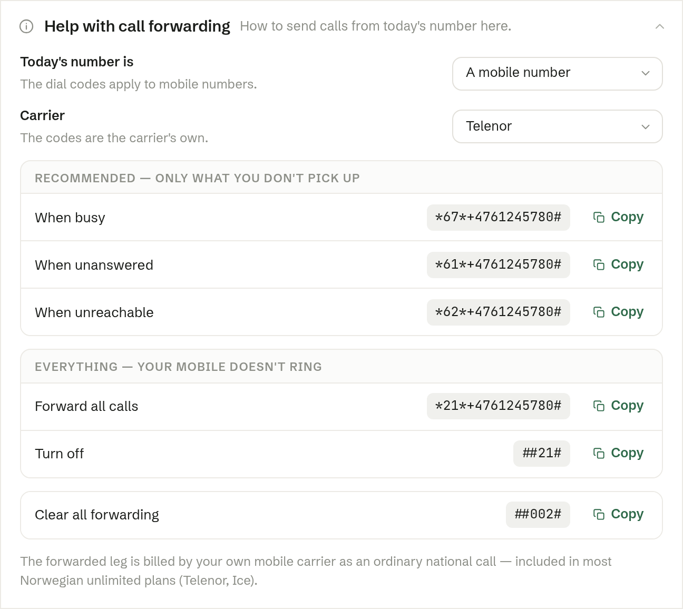Collapse the Help with call forwarding section
The image size is (683, 609).
pos(660,26)
